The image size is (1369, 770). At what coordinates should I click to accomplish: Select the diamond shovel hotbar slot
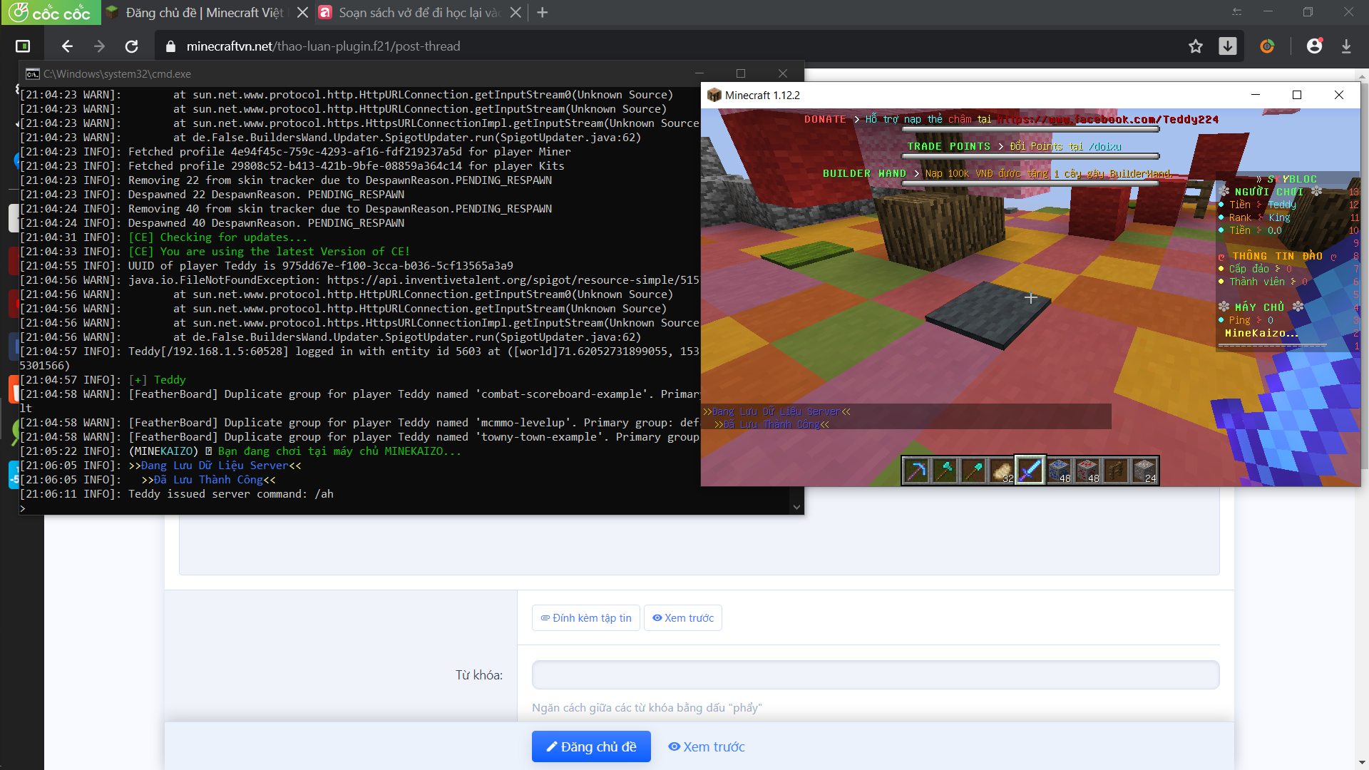973,471
